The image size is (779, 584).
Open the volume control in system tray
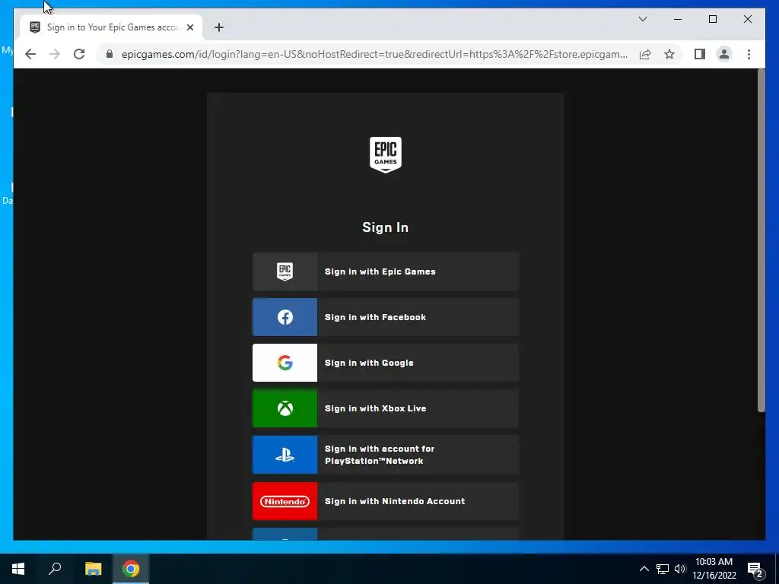(x=679, y=569)
